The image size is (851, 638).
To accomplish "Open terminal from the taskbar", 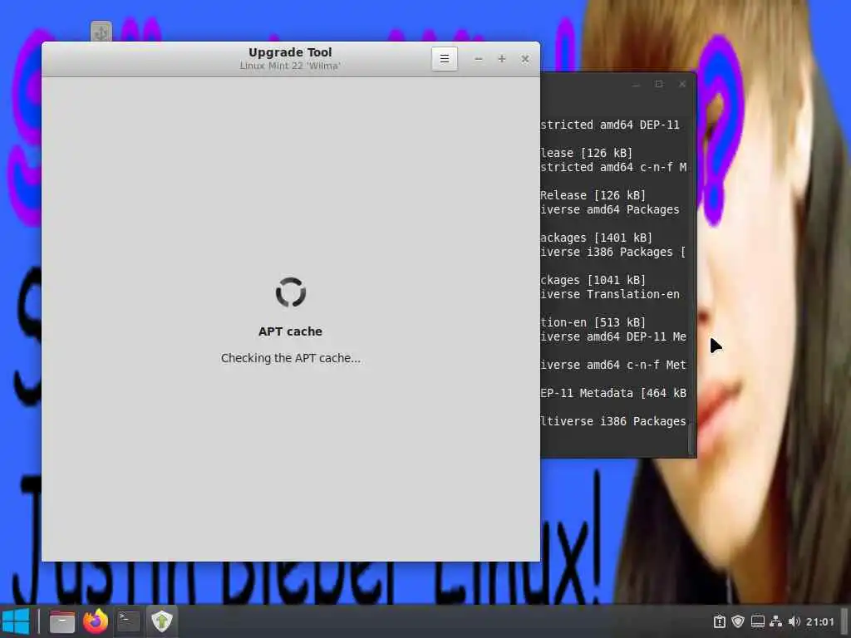I will [x=129, y=621].
